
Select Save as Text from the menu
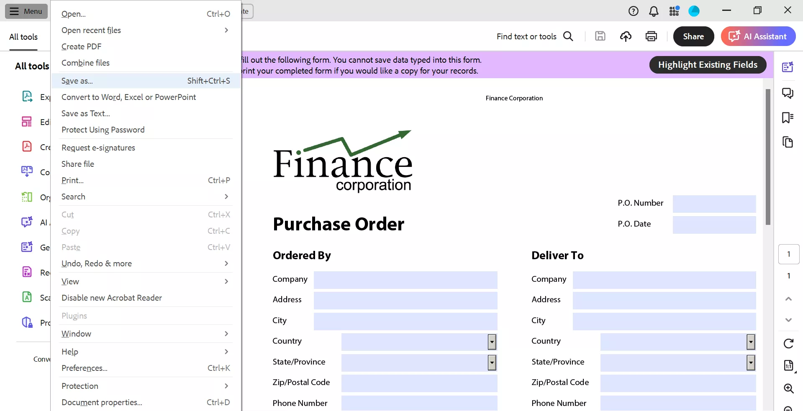point(85,113)
